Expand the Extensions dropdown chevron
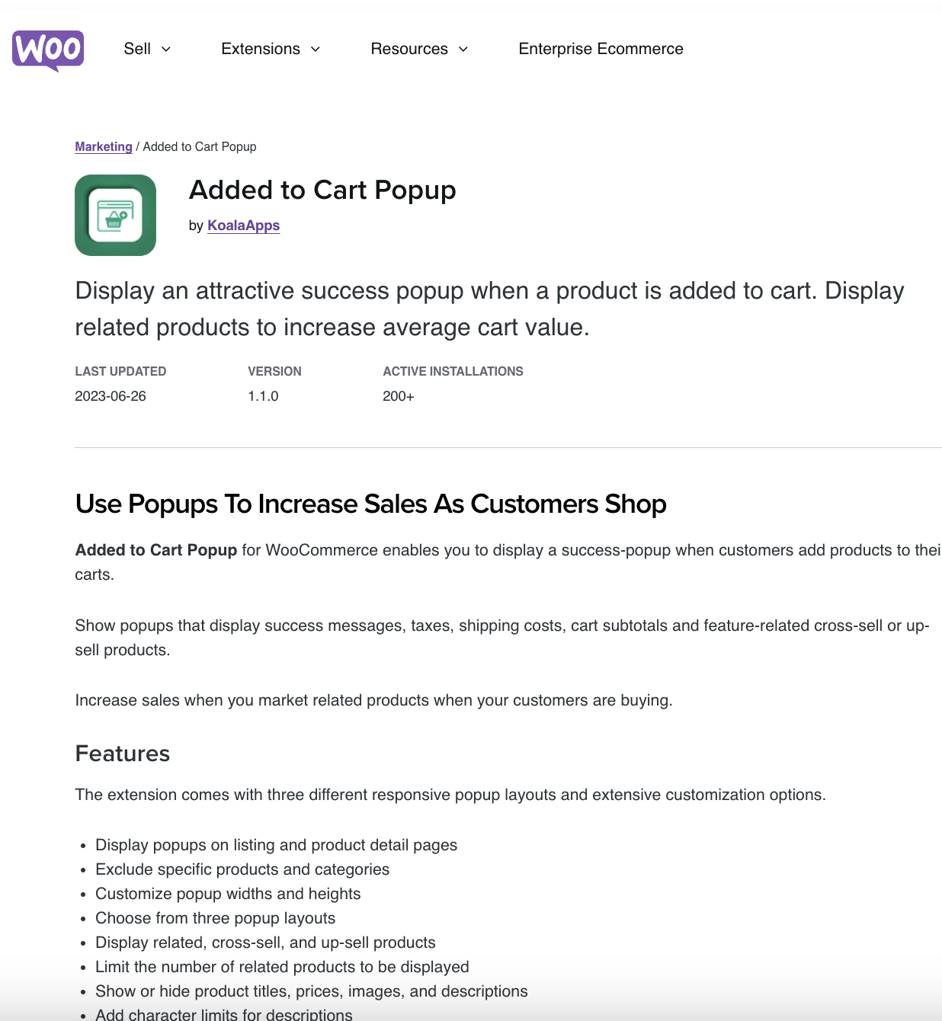Viewport: 942px width, 1021px height. [x=315, y=49]
